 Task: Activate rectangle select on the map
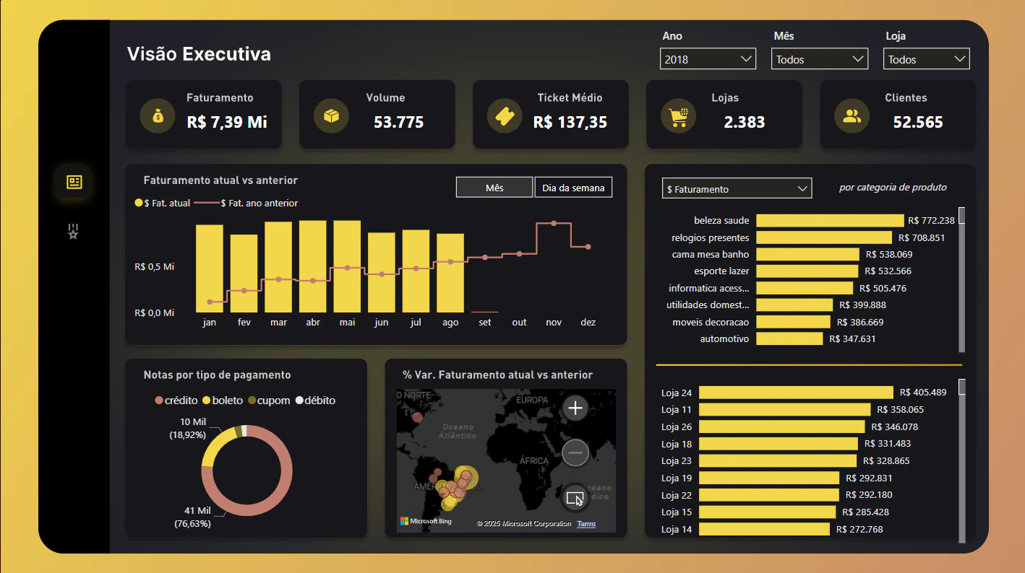point(575,498)
